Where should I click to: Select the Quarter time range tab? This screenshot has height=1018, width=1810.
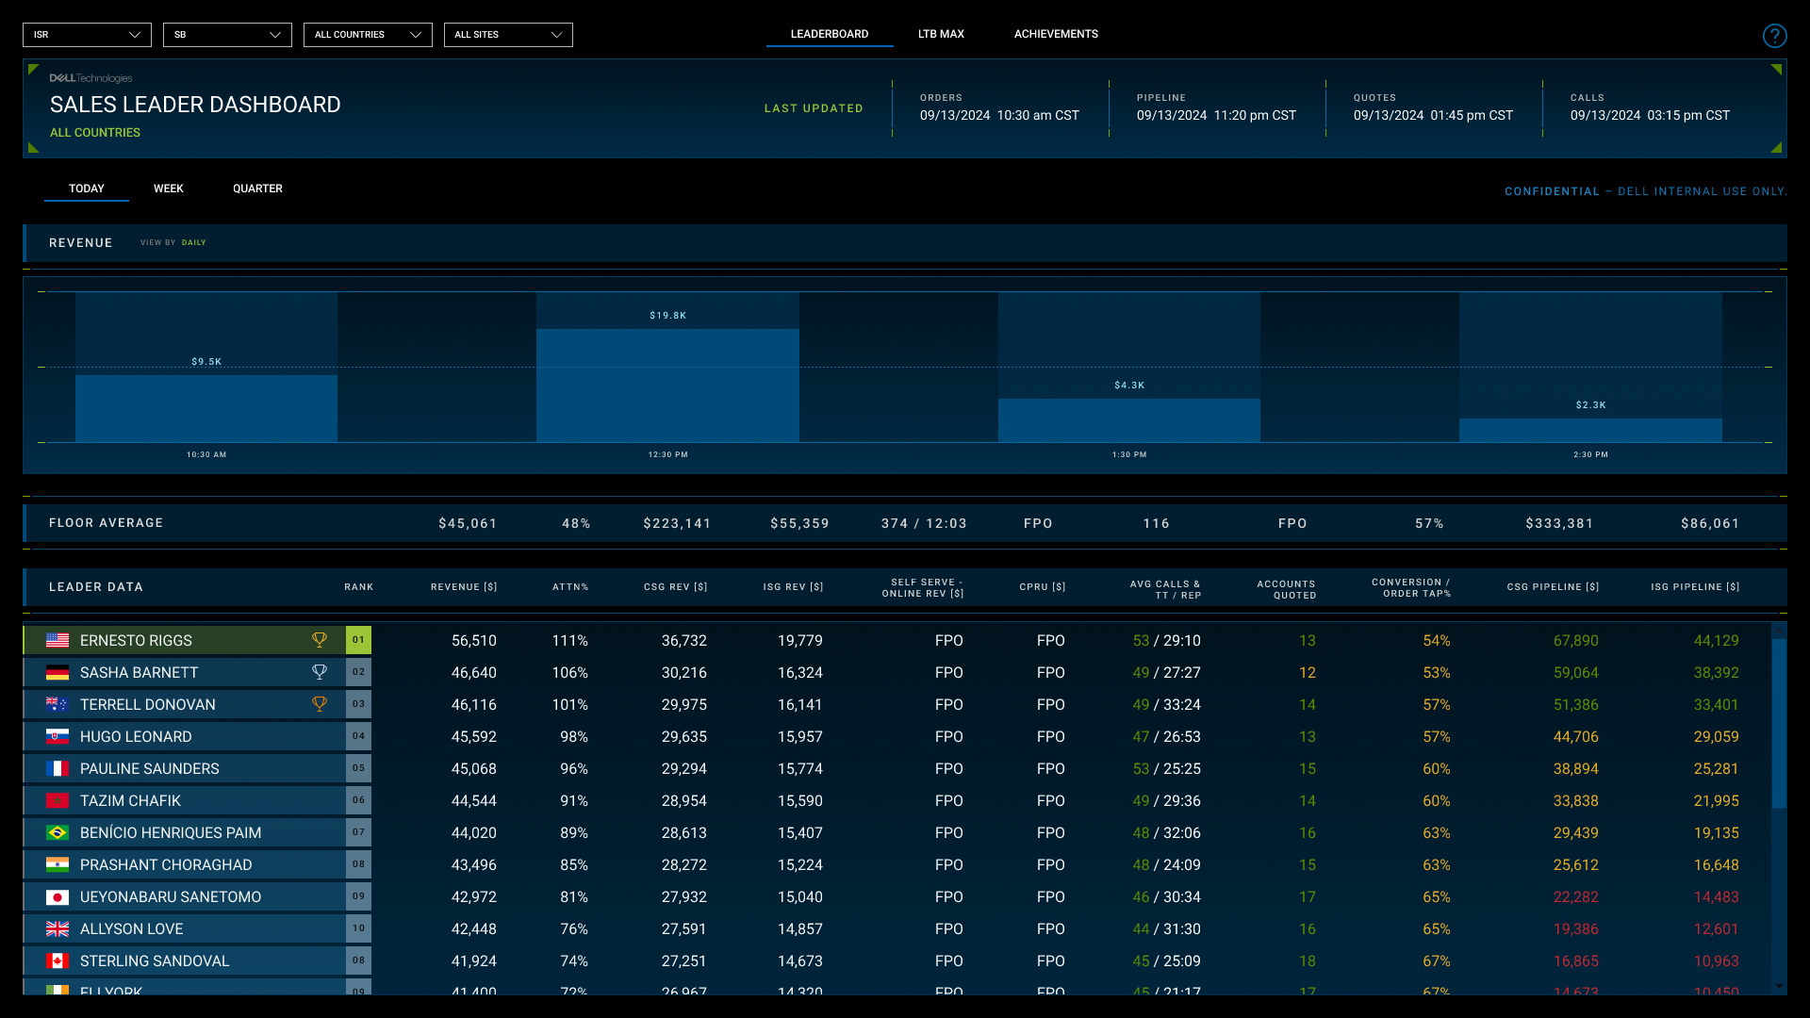pyautogui.click(x=257, y=189)
